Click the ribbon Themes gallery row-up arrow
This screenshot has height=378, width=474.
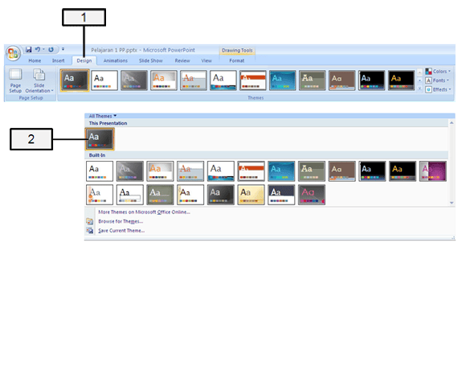pos(419,72)
